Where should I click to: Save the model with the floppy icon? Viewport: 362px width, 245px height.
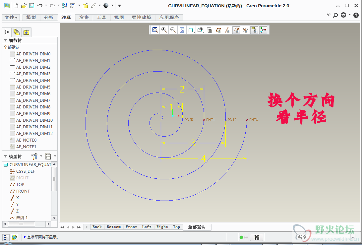[x=31, y=6]
